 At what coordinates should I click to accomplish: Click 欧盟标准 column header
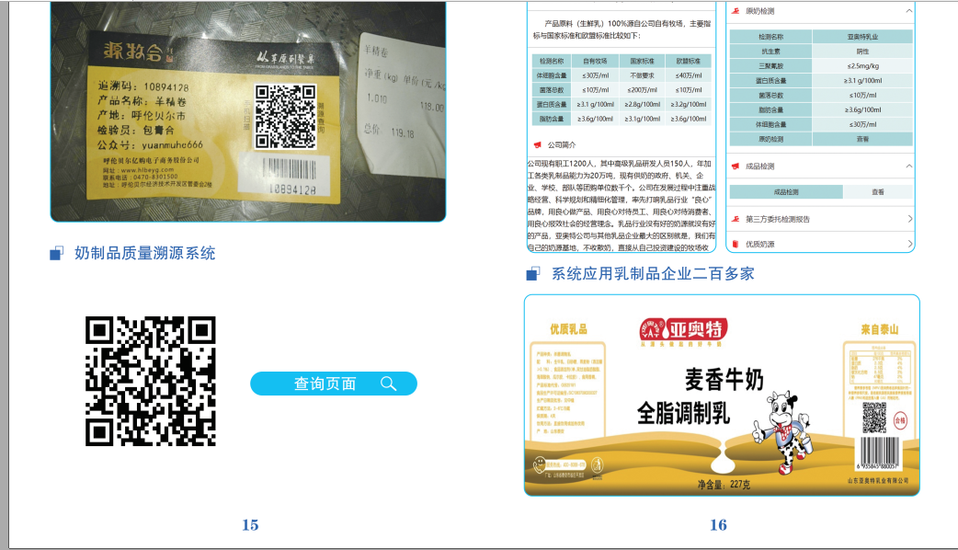689,61
